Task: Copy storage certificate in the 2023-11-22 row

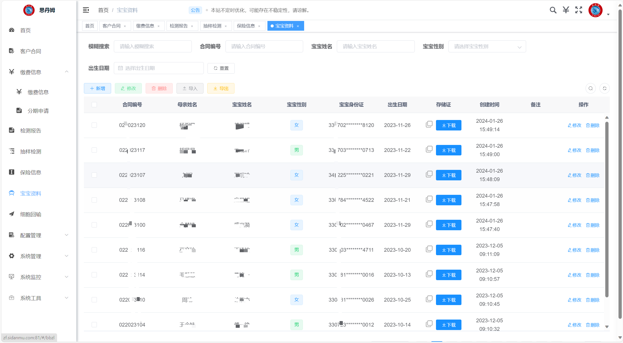Action: [x=429, y=149]
